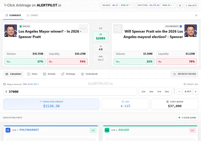201x141 pixels.
Task: Click the Cost Basis $37,000 card
Action: (175, 104)
